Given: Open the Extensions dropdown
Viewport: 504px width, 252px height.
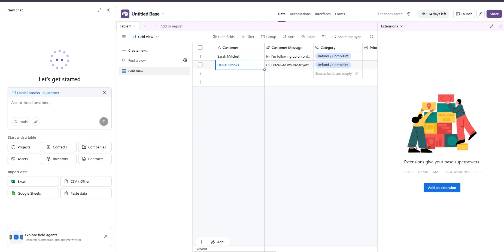Looking at the screenshot, I should click(392, 26).
